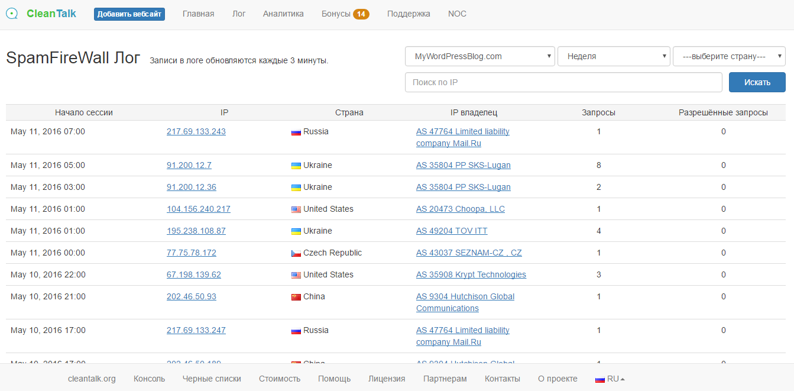Open the выберите страну country dropdown
Viewport: 794px width, 391px height.
click(x=729, y=56)
